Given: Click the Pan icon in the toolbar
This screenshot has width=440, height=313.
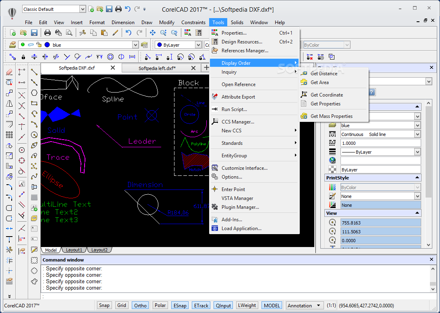Looking at the screenshot, I should 152,33.
